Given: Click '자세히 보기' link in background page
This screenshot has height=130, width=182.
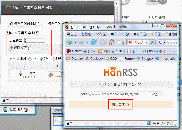Looking at the screenshot, I should 150,22.
